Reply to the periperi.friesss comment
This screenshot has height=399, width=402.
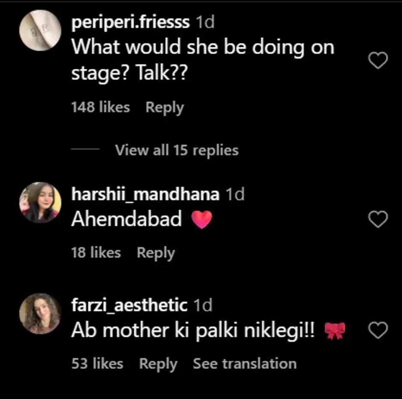click(x=165, y=107)
